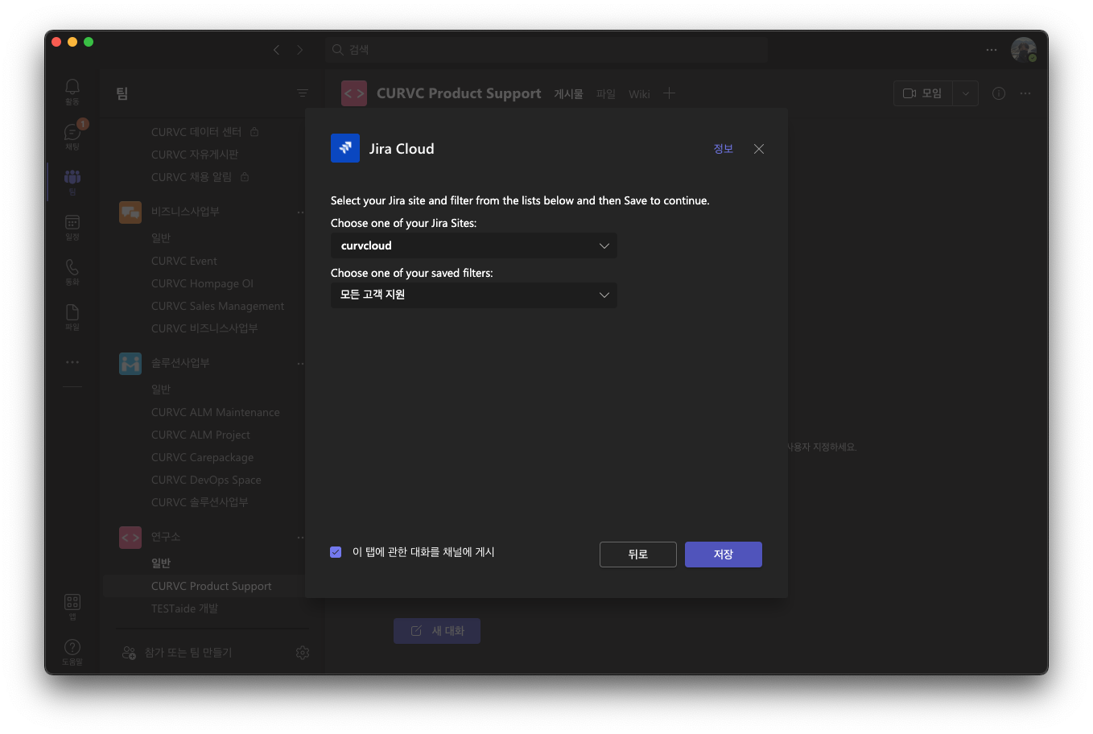The image size is (1093, 734).
Task: Open the Jira Sites dropdown curvcloud
Action: (x=474, y=245)
